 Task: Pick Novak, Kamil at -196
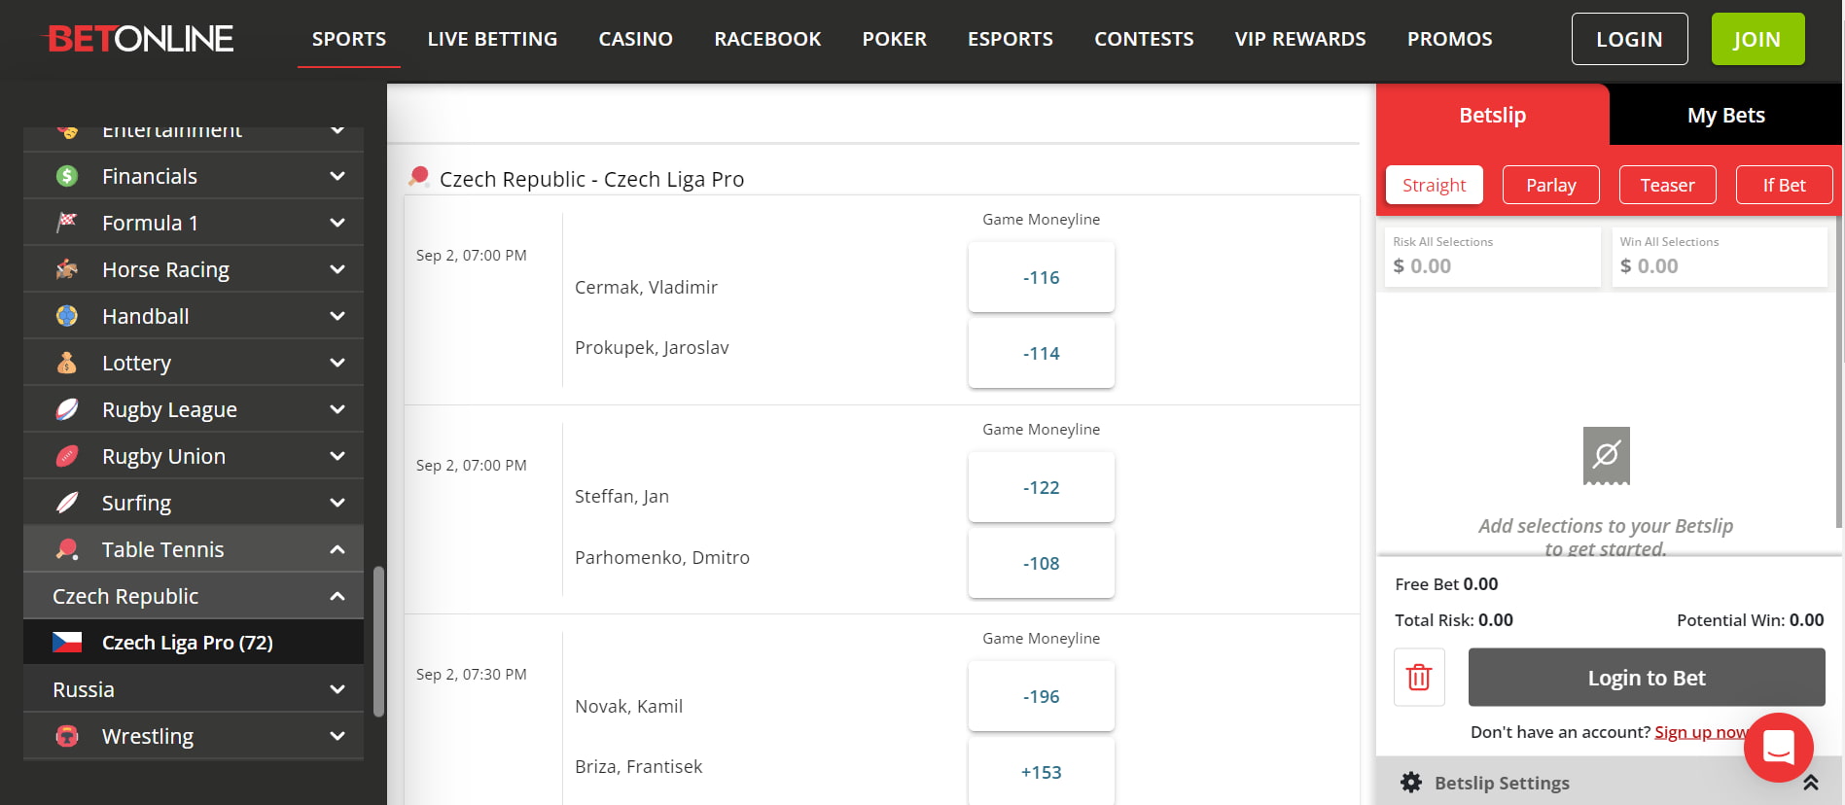1042,696
